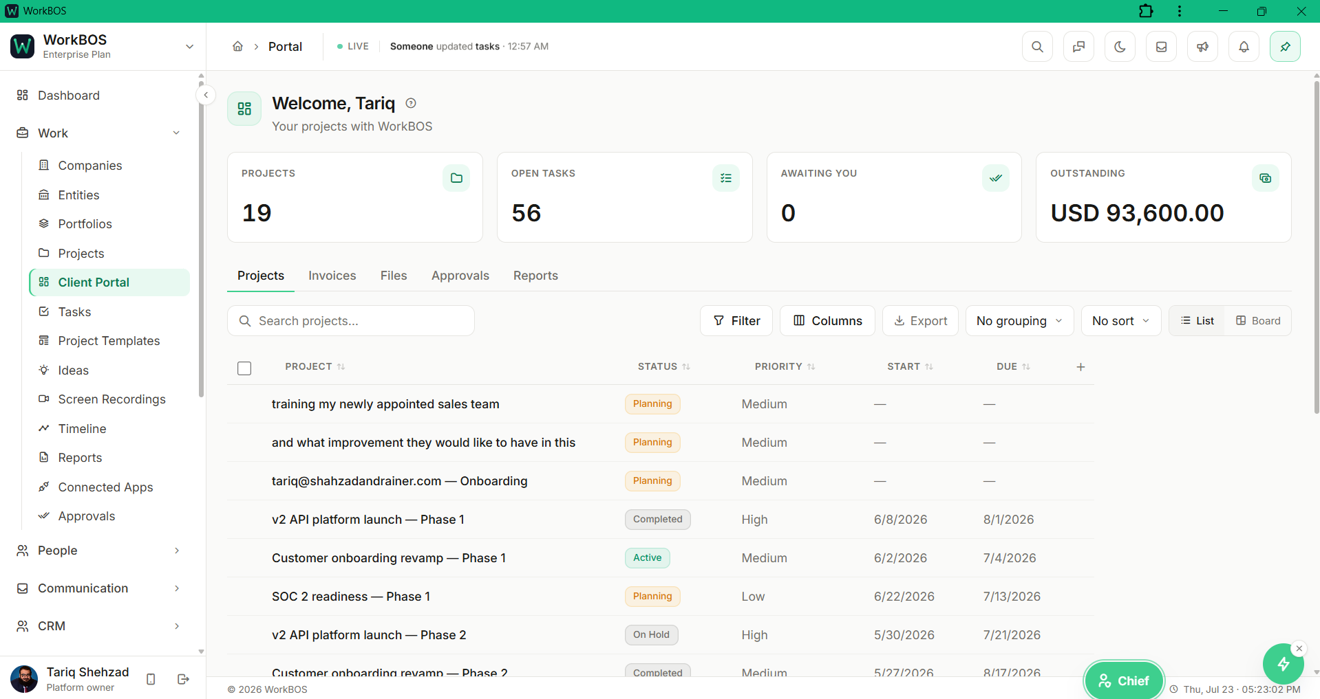Sort by the STATUS column header

[x=663, y=367]
